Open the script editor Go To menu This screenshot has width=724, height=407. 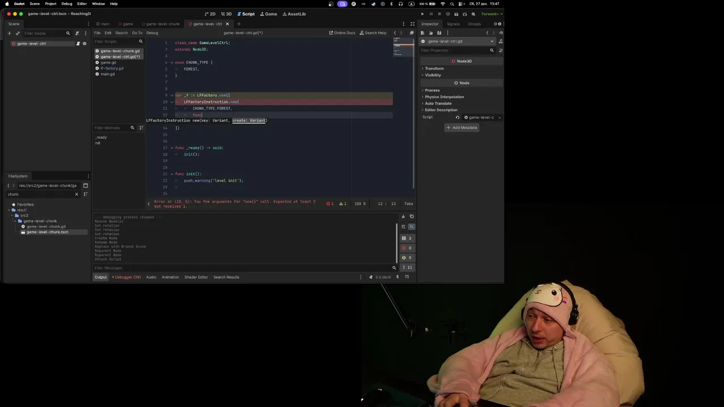137,33
